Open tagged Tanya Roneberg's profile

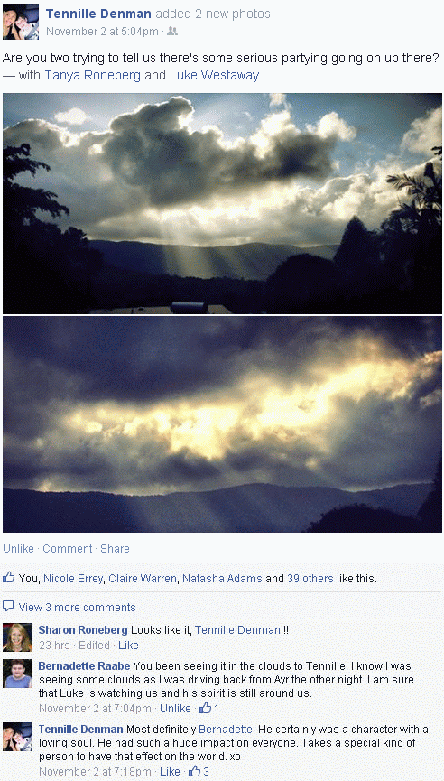click(93, 75)
